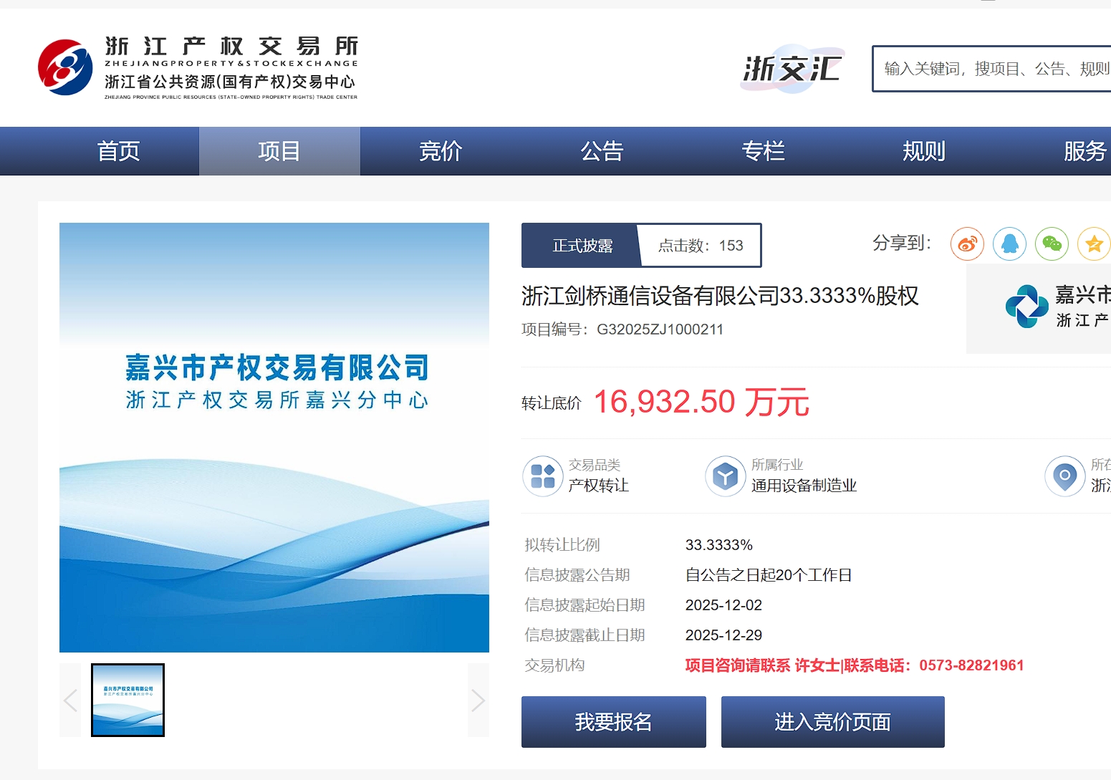Click end date 2025-12-29
The width and height of the screenshot is (1111, 780).
pyautogui.click(x=723, y=635)
